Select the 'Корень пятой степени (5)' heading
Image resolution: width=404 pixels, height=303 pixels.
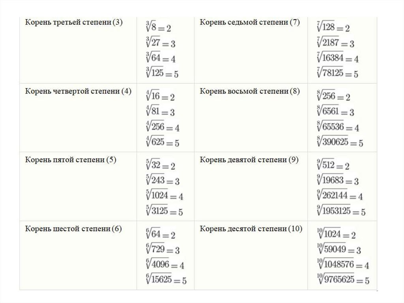[71, 160]
